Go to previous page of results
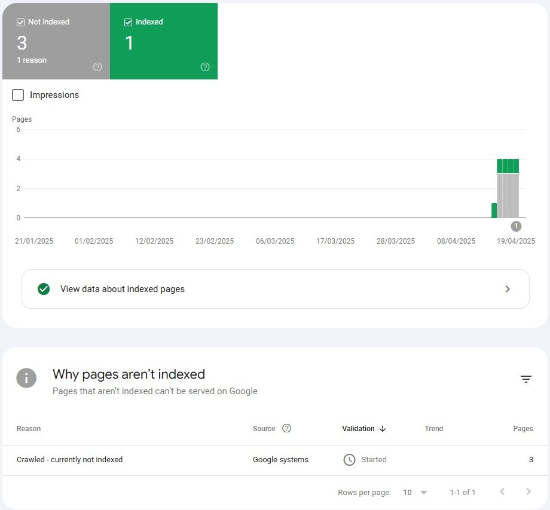Image resolution: width=550 pixels, height=510 pixels. click(502, 492)
